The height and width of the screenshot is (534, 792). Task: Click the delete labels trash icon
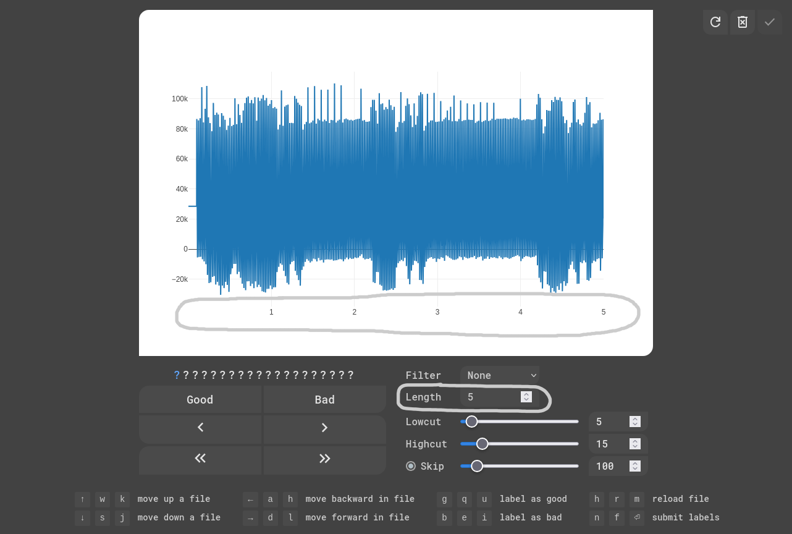[x=743, y=22]
